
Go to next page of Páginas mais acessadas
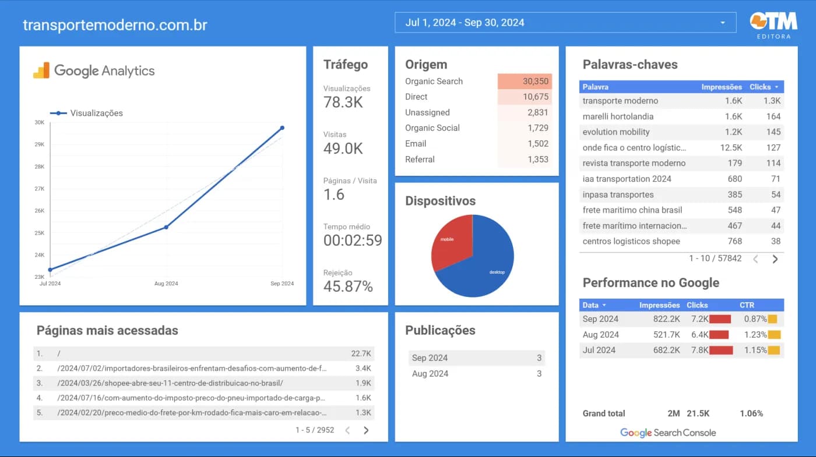click(x=366, y=430)
